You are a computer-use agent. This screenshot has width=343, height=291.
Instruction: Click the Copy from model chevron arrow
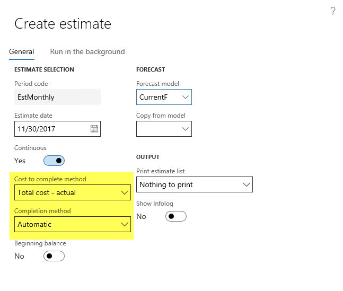point(185,129)
